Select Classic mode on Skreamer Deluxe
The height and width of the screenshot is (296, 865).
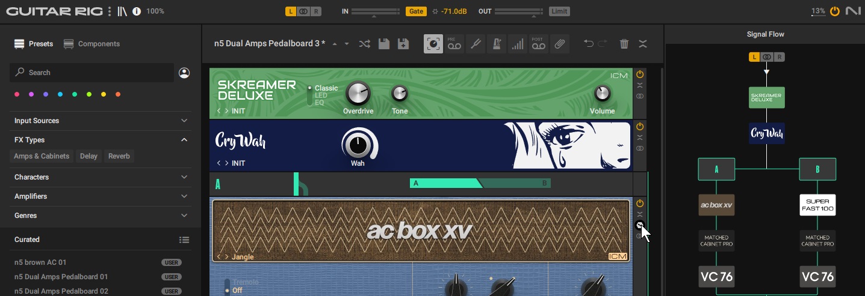pyautogui.click(x=326, y=88)
